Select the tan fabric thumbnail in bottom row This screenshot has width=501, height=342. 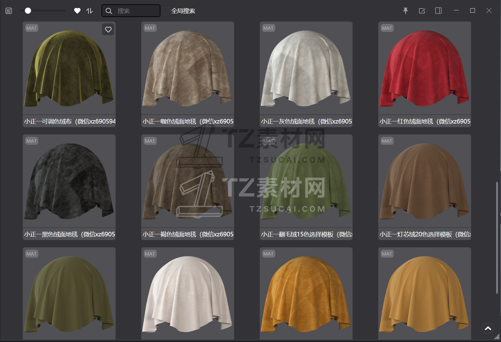coord(425,294)
